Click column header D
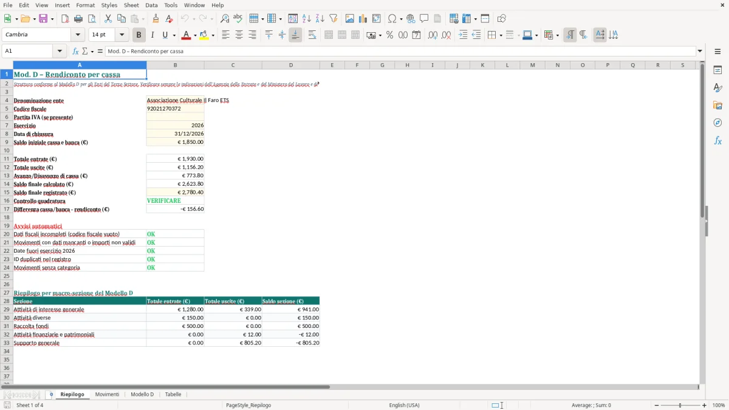 (290, 65)
